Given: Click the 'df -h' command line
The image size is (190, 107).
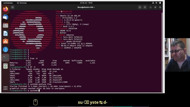Looking at the screenshot, I should coord(23,67).
